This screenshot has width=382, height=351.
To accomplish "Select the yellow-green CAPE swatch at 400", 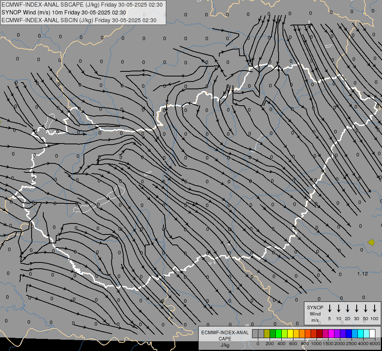I will pyautogui.click(x=284, y=334).
